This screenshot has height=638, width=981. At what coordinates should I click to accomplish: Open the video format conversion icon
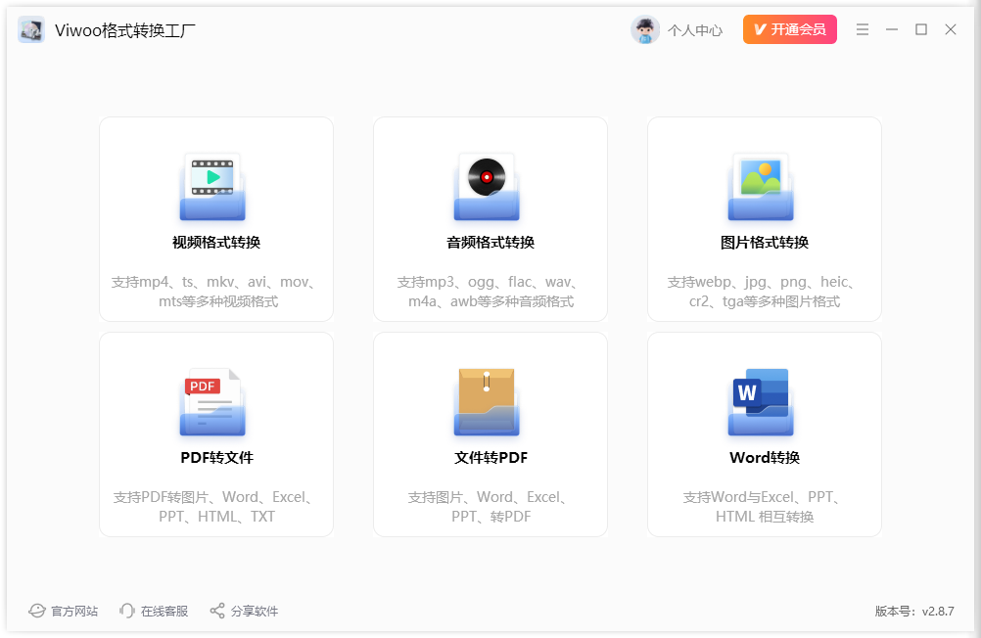click(x=212, y=186)
